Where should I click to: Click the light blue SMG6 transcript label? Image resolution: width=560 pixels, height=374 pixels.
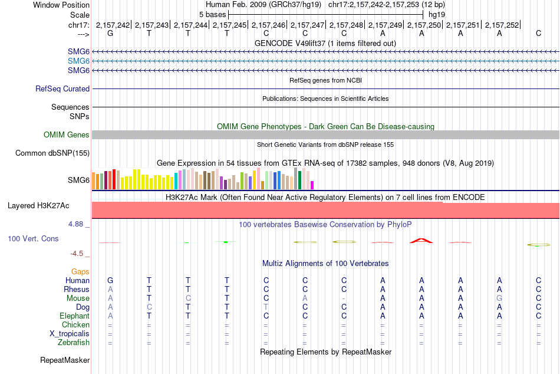(x=78, y=61)
